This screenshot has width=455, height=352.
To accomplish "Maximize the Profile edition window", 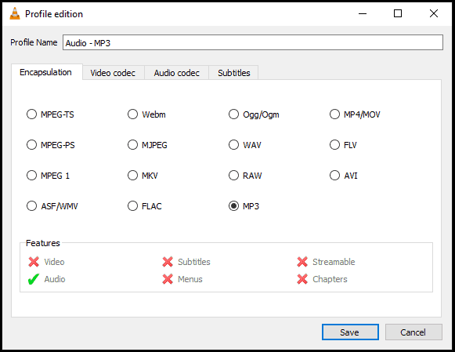I will click(x=398, y=13).
